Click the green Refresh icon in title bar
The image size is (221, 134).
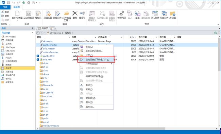pos(24,2)
